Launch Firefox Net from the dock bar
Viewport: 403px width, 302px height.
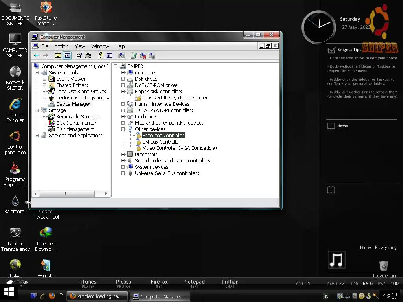coord(159,284)
